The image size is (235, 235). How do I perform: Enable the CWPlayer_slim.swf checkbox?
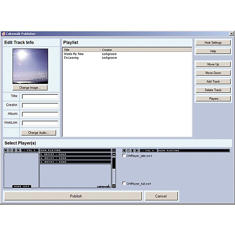click(124, 155)
